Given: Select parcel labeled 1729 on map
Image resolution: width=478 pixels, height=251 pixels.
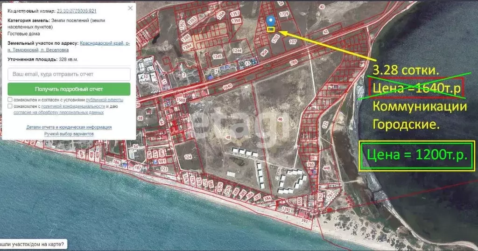Looking at the screenshot, I should coord(284,14).
